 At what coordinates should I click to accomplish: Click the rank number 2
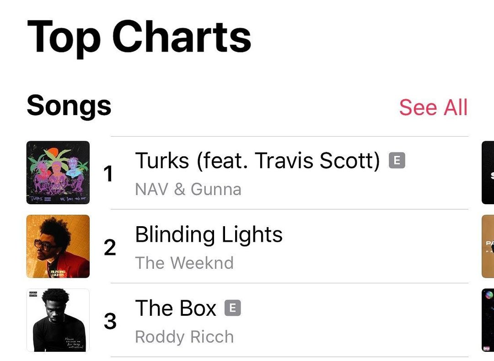click(110, 248)
